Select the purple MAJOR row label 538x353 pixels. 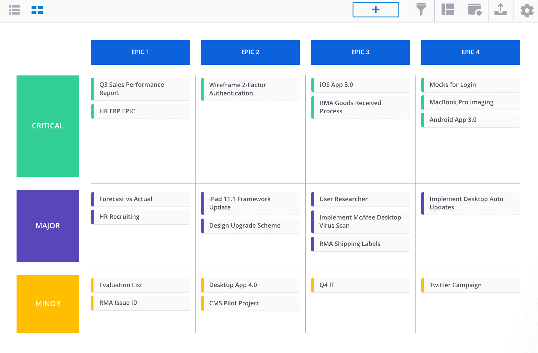[x=48, y=226]
